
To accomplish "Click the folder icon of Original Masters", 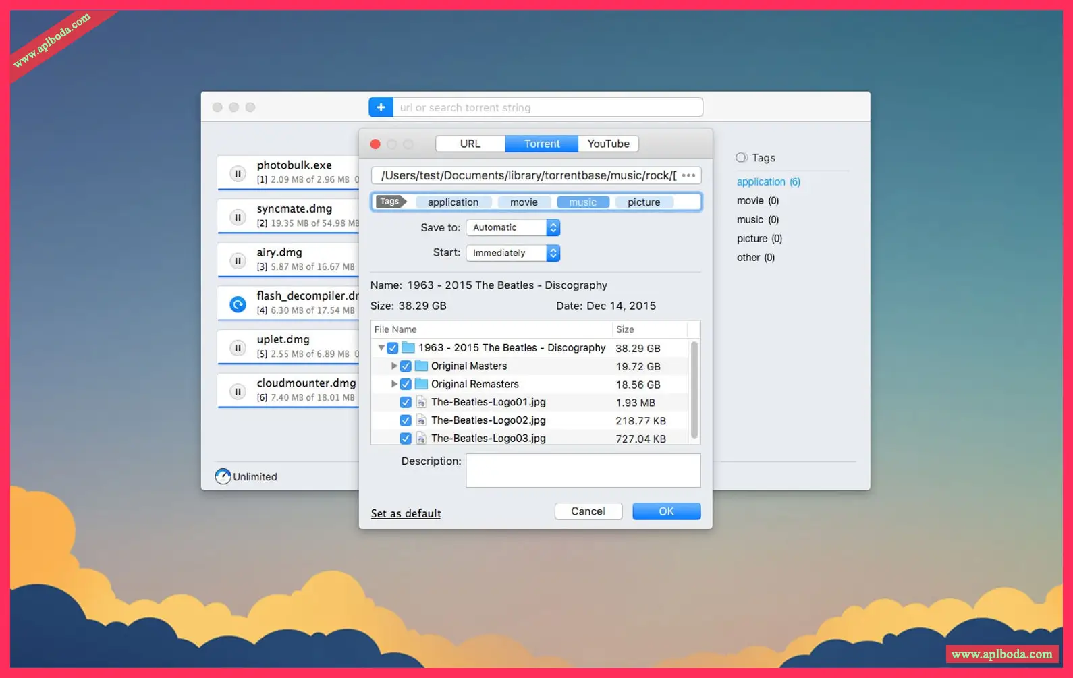I will tap(421, 366).
